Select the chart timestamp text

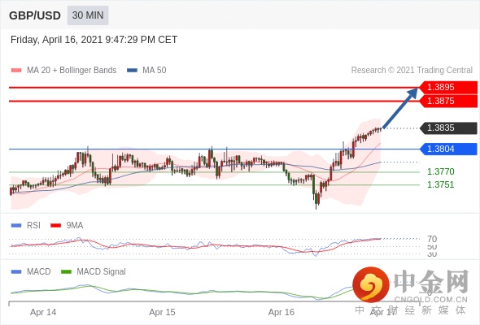pyautogui.click(x=94, y=40)
